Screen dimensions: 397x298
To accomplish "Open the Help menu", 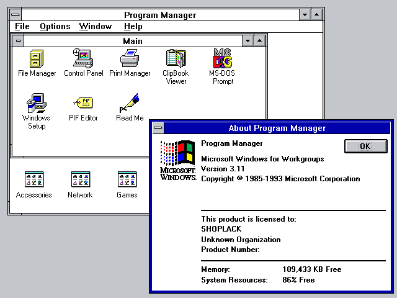I will [133, 26].
